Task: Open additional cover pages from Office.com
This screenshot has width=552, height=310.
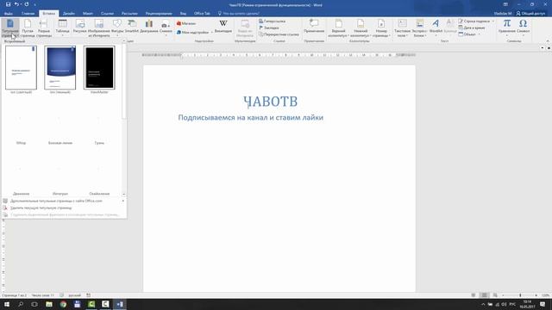Action: (64, 201)
